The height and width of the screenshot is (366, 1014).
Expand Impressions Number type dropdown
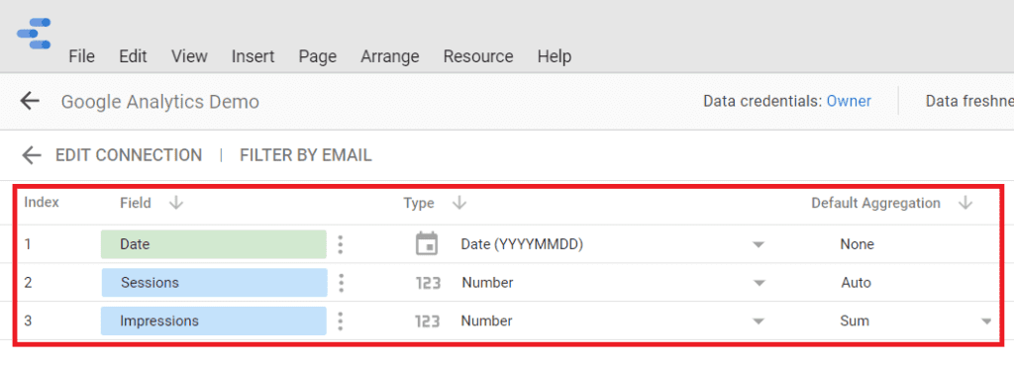[x=760, y=321]
